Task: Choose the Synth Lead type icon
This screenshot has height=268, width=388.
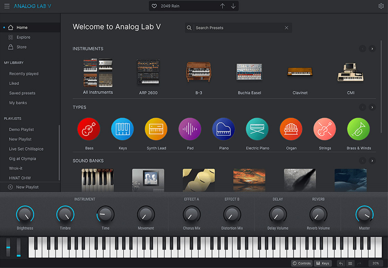Action: [x=156, y=129]
